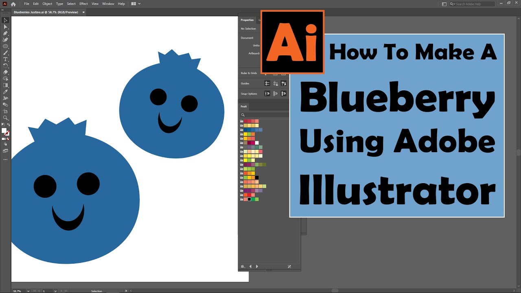Open the File menu
Image resolution: width=521 pixels, height=293 pixels.
tap(26, 4)
